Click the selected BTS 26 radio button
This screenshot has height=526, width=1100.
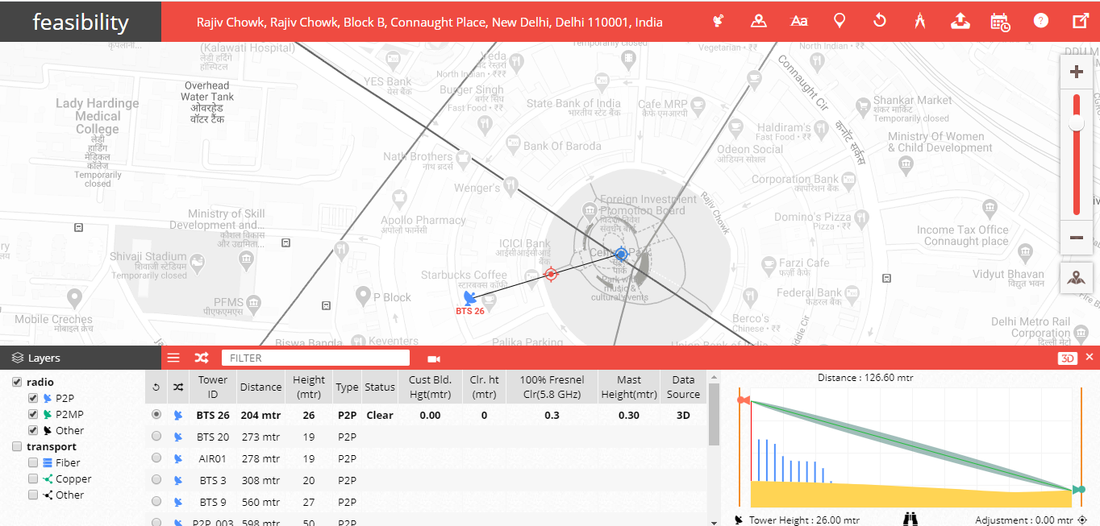[156, 414]
